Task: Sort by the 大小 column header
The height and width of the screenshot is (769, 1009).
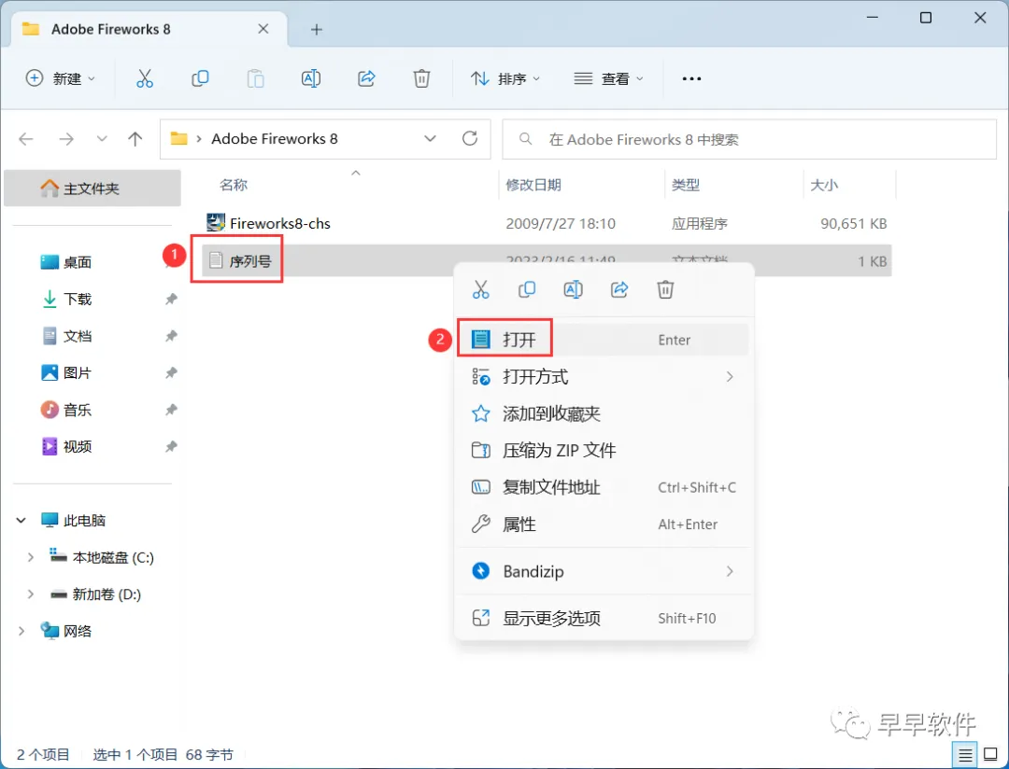Action: coord(824,185)
